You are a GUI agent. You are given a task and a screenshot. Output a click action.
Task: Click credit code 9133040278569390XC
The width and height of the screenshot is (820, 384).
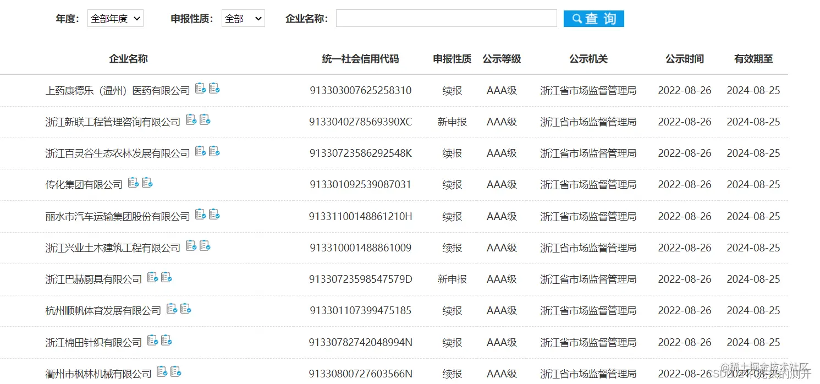point(361,122)
